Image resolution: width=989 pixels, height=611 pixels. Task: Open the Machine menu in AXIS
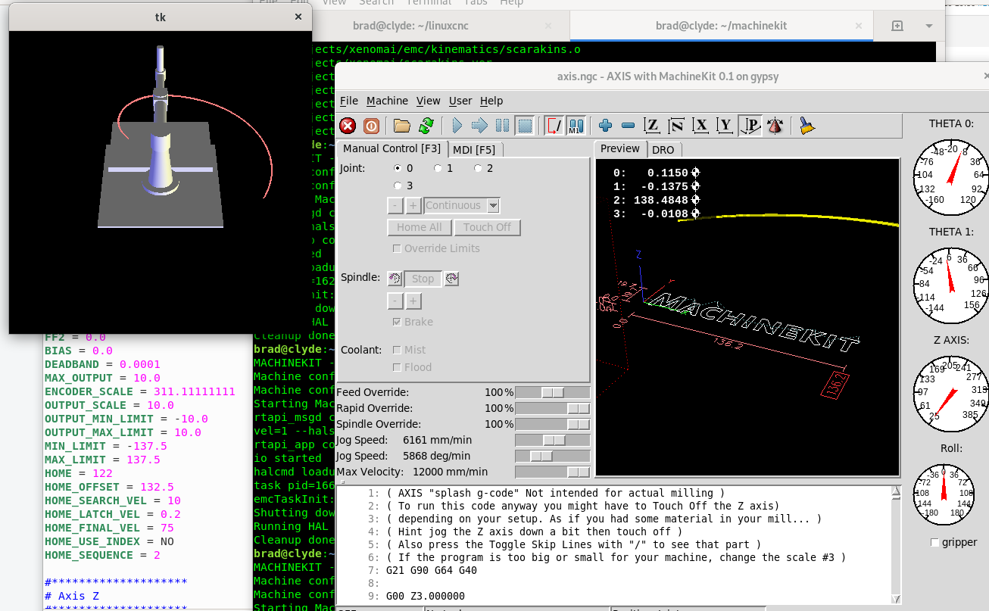[387, 101]
